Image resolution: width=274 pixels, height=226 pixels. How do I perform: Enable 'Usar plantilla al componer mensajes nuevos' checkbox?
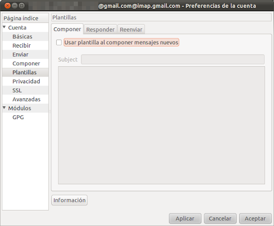tap(59, 42)
